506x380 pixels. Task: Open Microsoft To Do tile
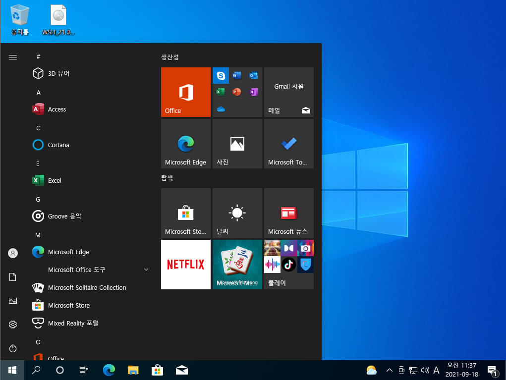(x=289, y=144)
